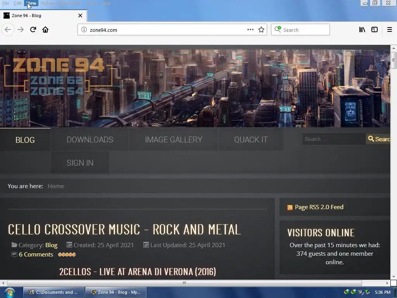Reload the zone94.com page

(33, 29)
